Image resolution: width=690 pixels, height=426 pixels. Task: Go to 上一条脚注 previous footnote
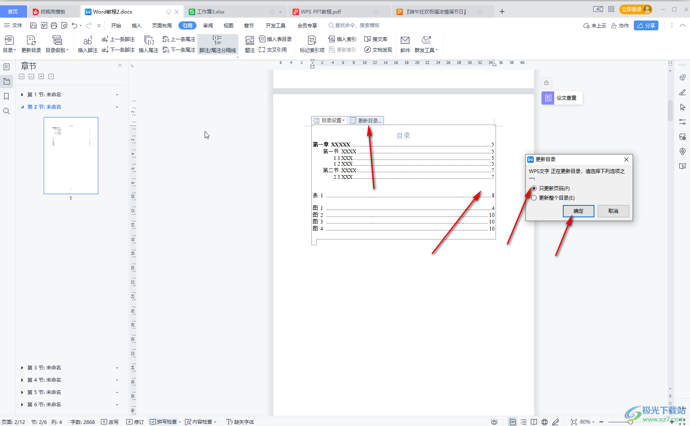pyautogui.click(x=118, y=39)
